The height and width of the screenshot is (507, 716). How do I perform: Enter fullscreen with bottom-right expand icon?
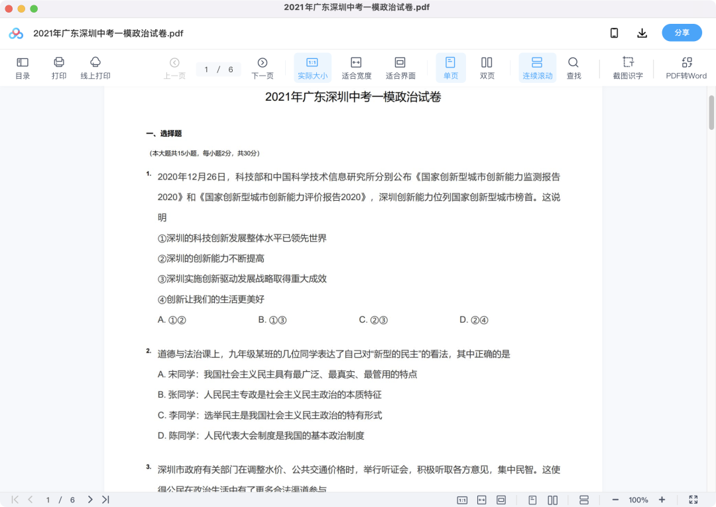693,500
